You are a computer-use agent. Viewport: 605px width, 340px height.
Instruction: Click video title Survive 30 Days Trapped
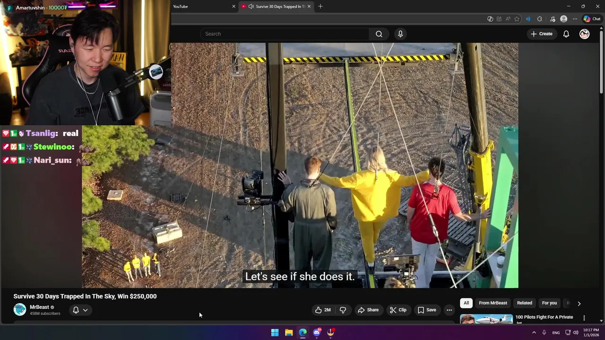85,297
